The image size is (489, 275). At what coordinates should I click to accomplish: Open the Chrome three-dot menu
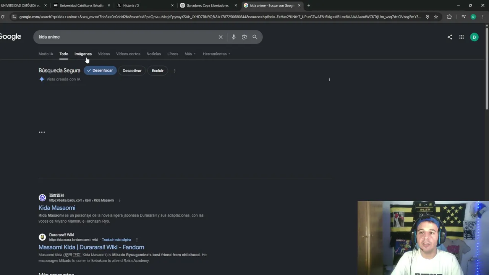point(483,17)
